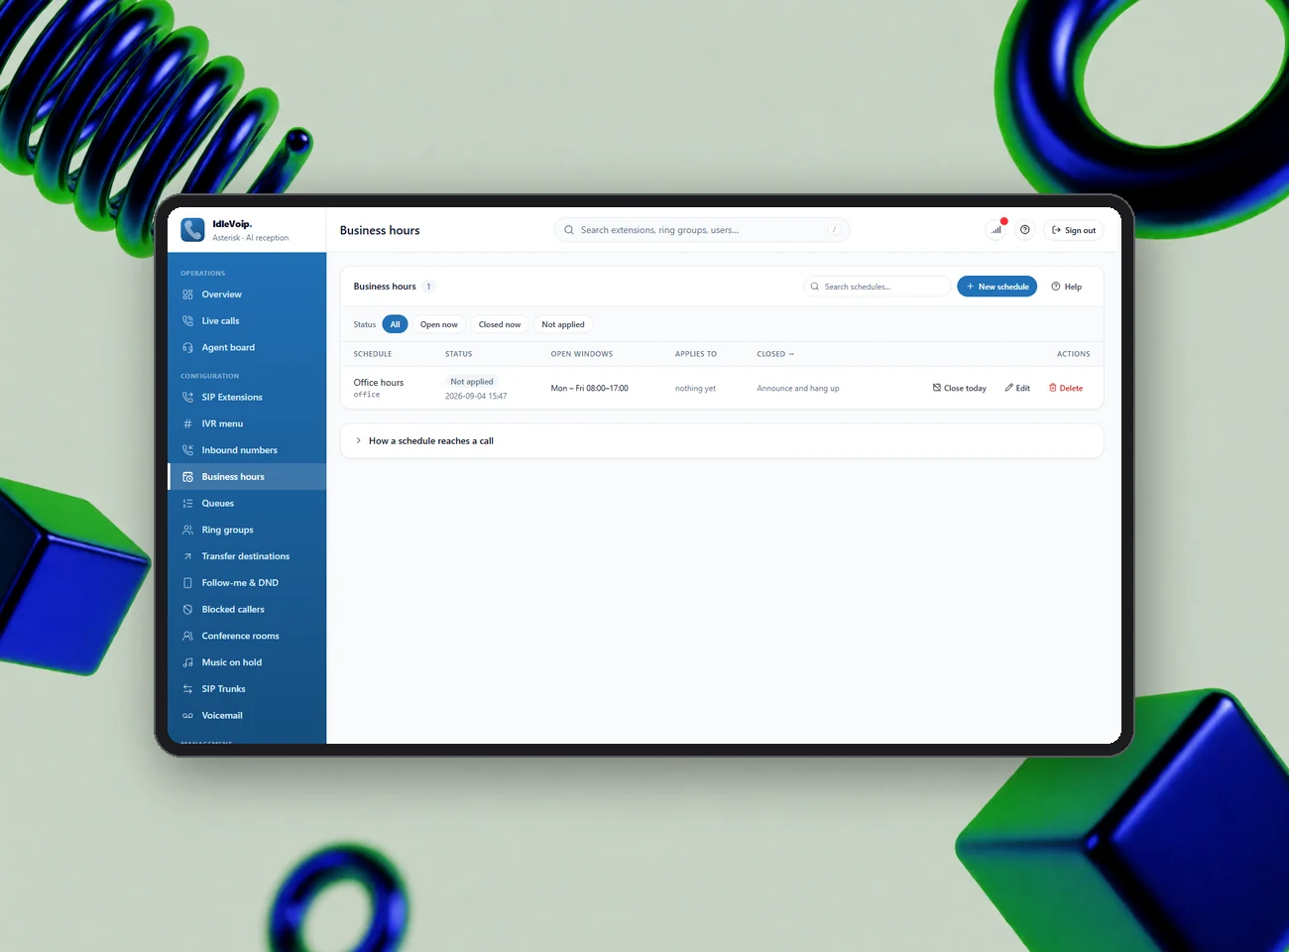This screenshot has width=1289, height=952.
Task: Click the question mark help icon in header
Action: (1025, 230)
